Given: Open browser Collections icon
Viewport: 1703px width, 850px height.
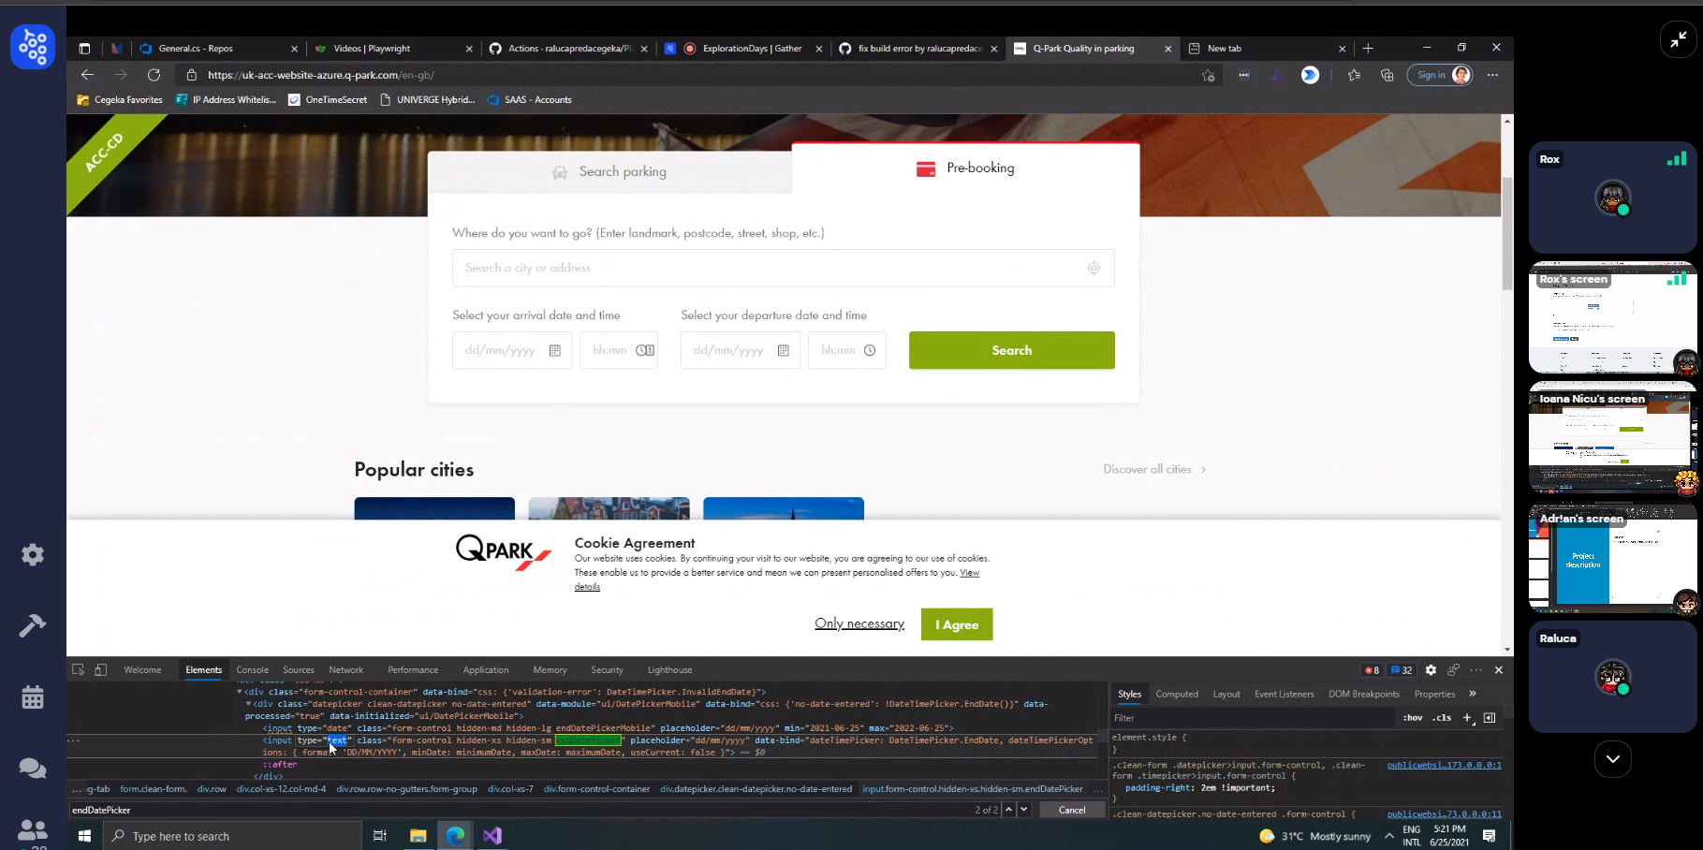Looking at the screenshot, I should (x=1387, y=75).
